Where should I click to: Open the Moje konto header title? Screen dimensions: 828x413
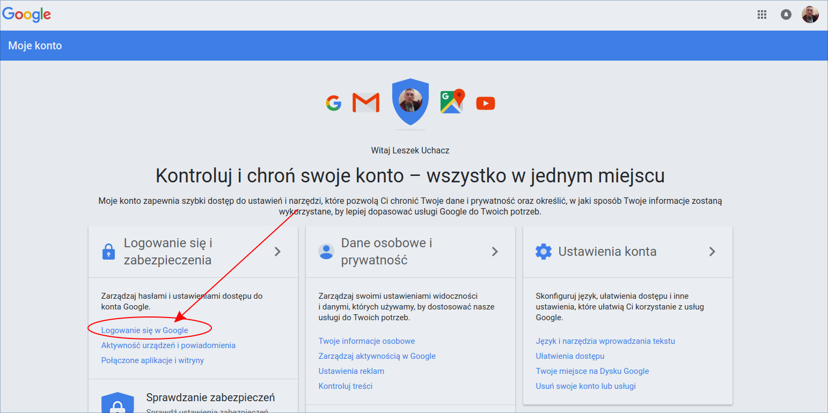[35, 46]
